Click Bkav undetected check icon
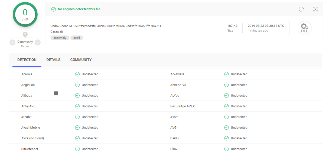 [226, 149]
